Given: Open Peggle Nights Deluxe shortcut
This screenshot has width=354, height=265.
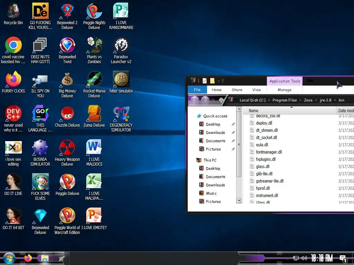Looking at the screenshot, I should click(94, 16).
